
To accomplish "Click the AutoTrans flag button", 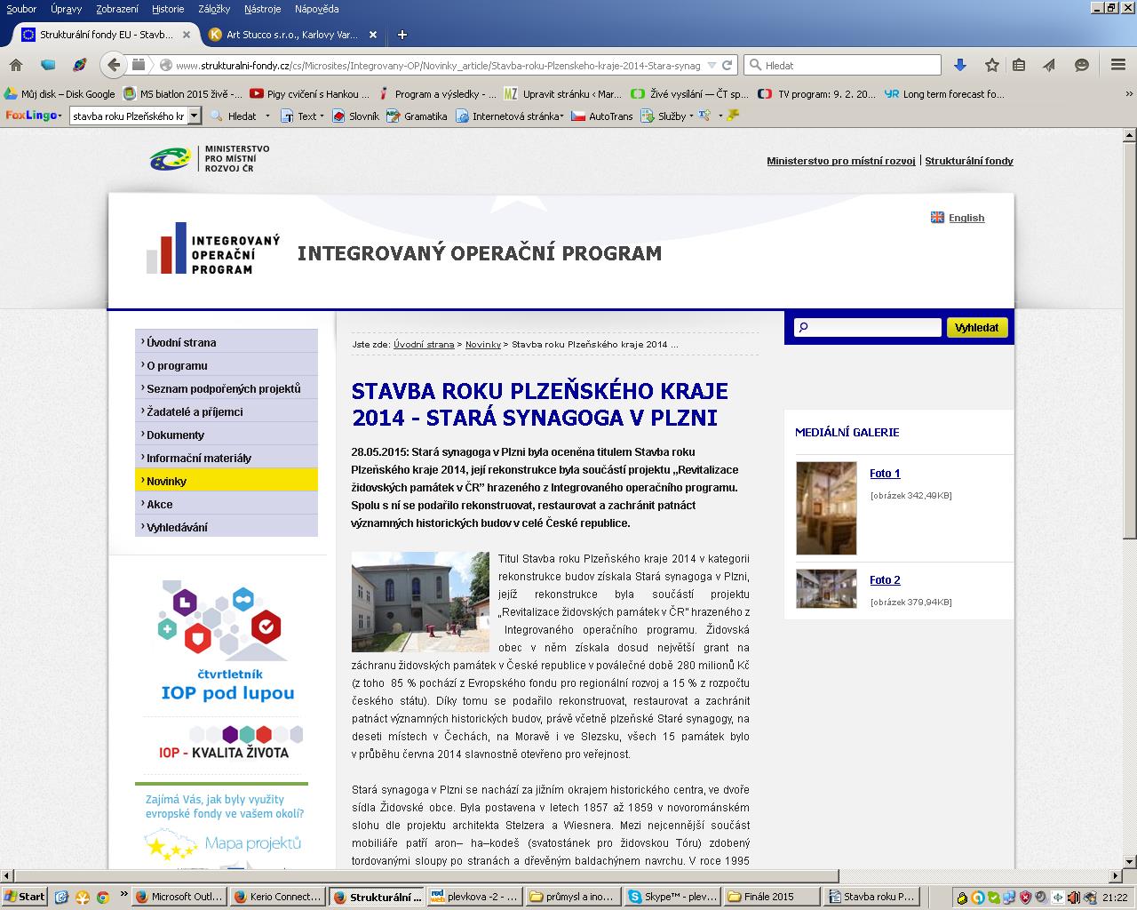I will click(x=601, y=116).
